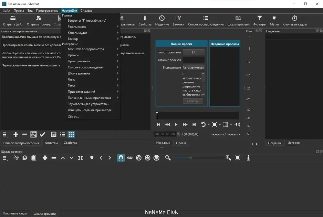The height and width of the screenshot is (217, 323).
Task: Click the project name input field
Action: point(193,60)
